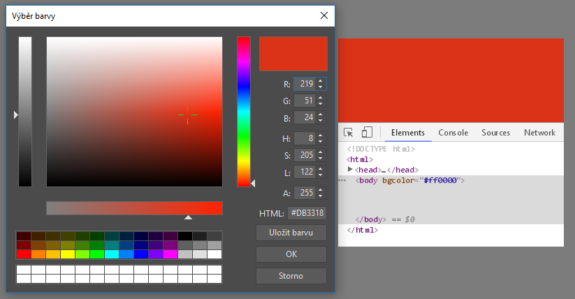Image resolution: width=575 pixels, height=299 pixels.
Task: Toggle the device toolbar icon
Action: click(367, 133)
